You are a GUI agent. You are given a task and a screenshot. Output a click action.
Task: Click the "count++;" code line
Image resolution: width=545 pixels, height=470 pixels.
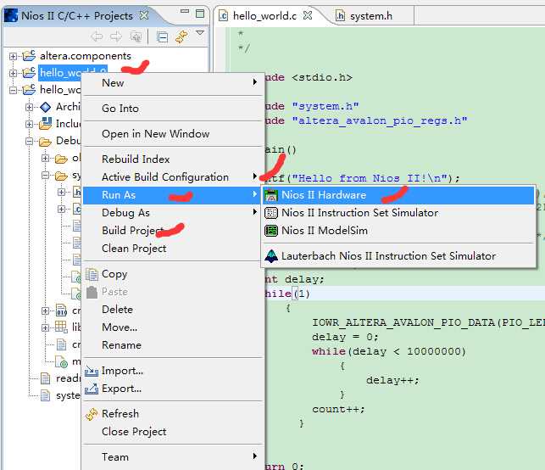tap(338, 409)
